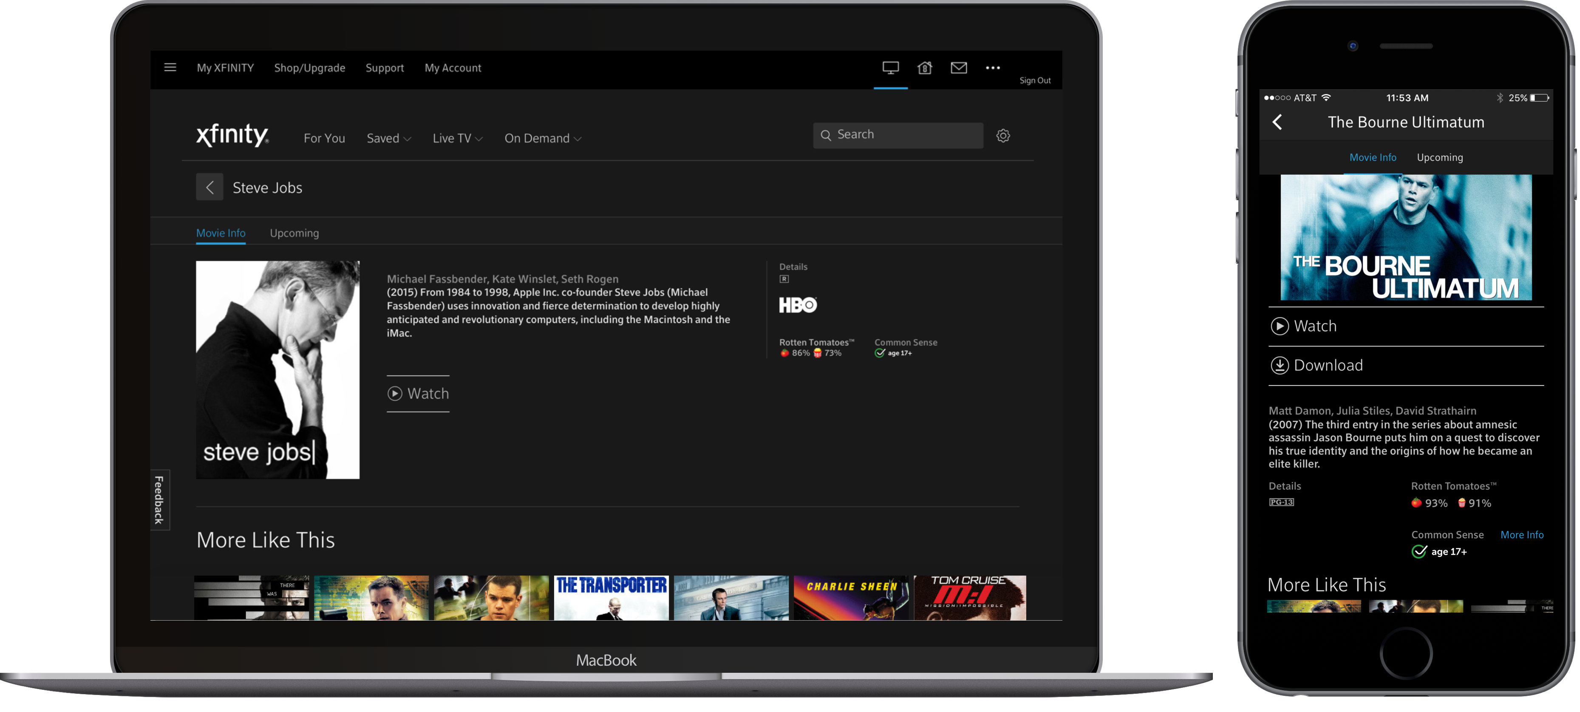Click the 73% popcorn audience score icon
The height and width of the screenshot is (712, 1580).
coord(817,353)
